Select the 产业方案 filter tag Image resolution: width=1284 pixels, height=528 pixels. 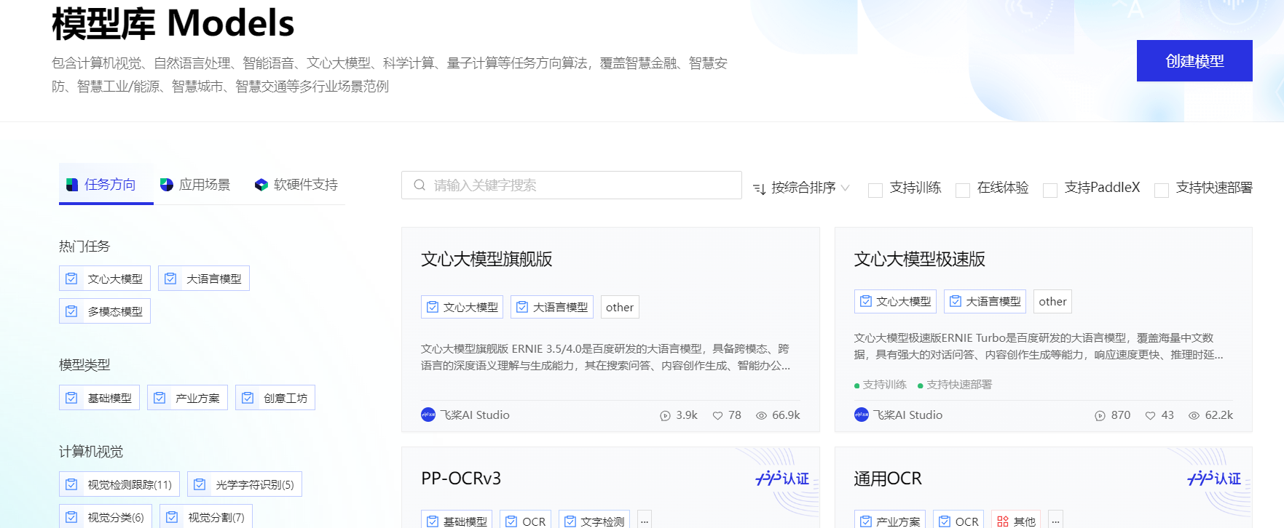click(187, 398)
